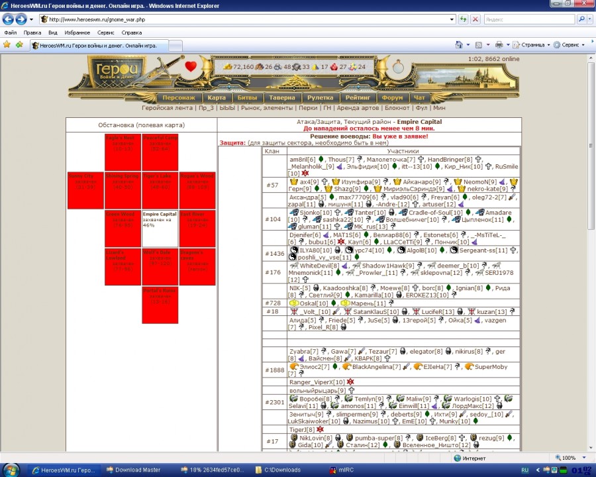This screenshot has height=477, width=596.
Task: Open the Рынок, элементы link
Action: (267, 107)
